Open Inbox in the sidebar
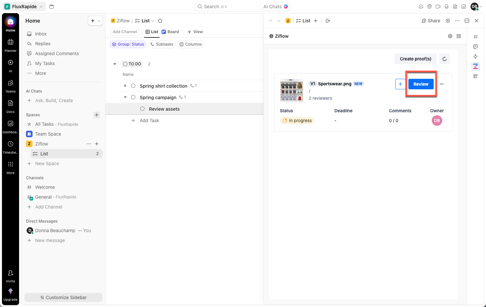Viewport: 486px width, 307px height. (x=41, y=34)
